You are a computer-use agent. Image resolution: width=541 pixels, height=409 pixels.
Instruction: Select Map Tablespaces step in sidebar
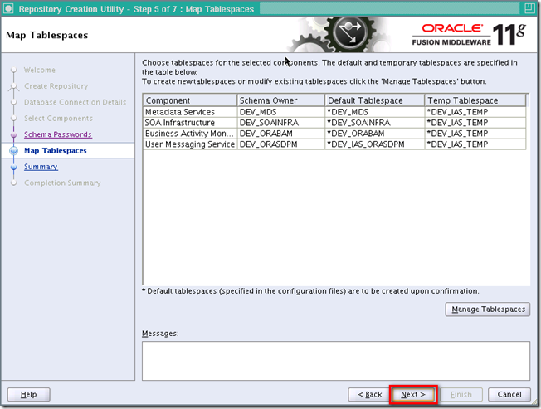click(x=56, y=151)
